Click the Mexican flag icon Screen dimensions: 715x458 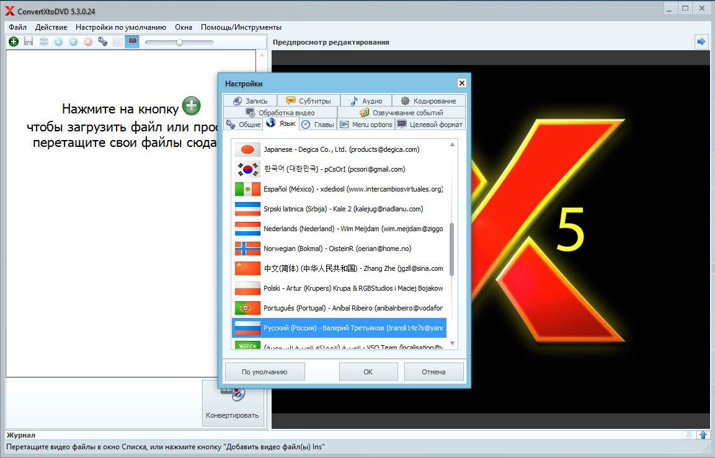[x=247, y=189]
